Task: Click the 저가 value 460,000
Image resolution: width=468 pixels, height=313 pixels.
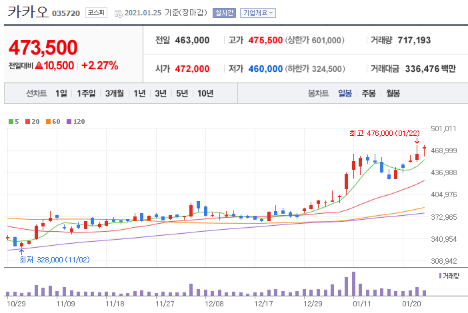Action: (265, 69)
